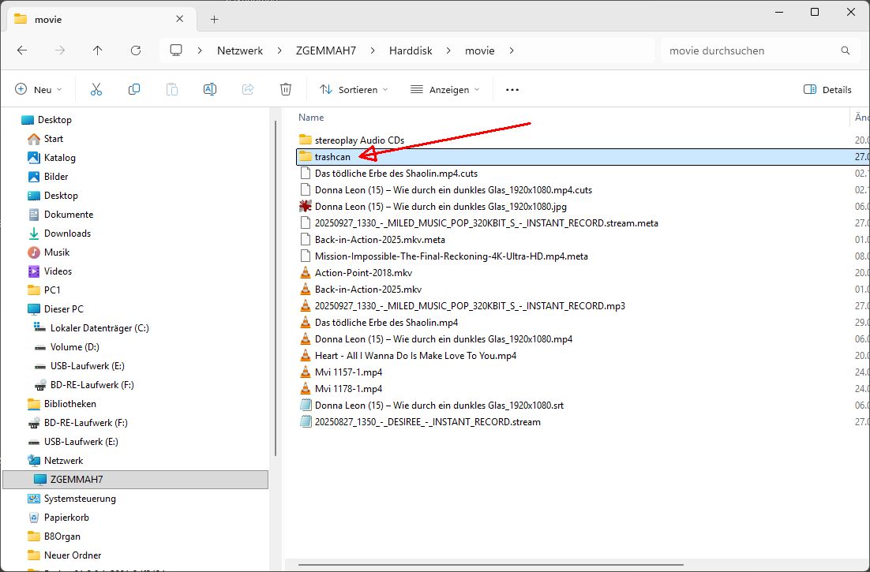This screenshot has width=870, height=572.
Task: Open the Anzeigen view dropdown
Action: click(x=444, y=90)
